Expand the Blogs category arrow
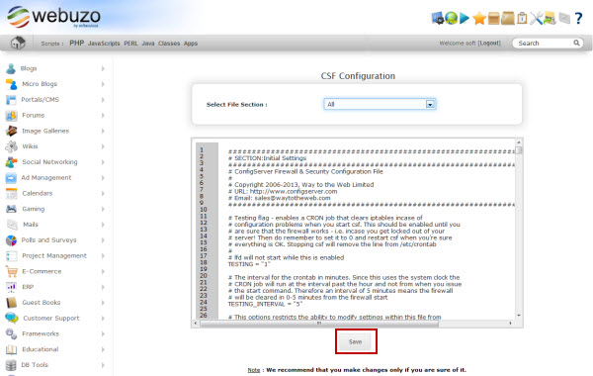 point(103,68)
